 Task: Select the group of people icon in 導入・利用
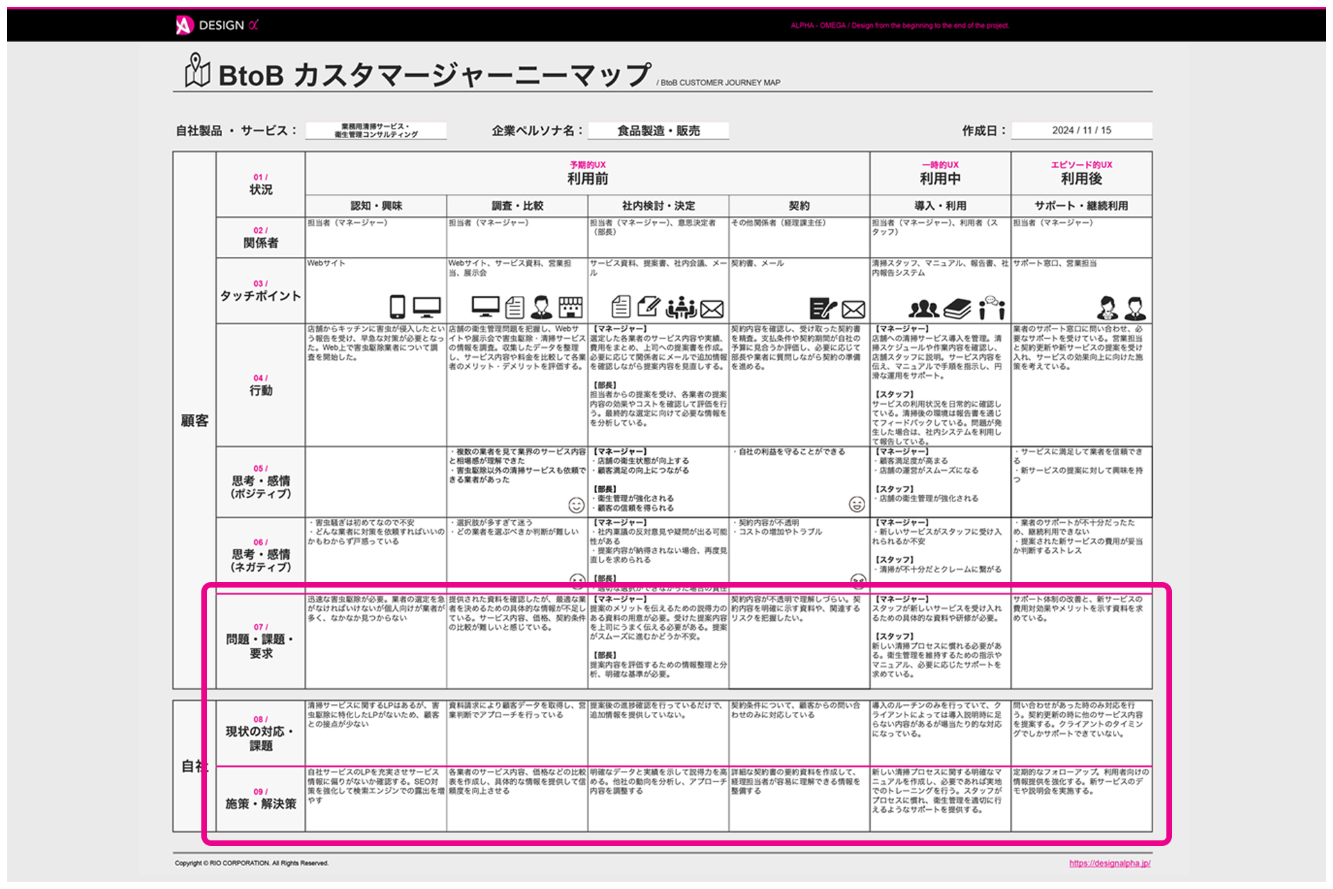click(923, 308)
